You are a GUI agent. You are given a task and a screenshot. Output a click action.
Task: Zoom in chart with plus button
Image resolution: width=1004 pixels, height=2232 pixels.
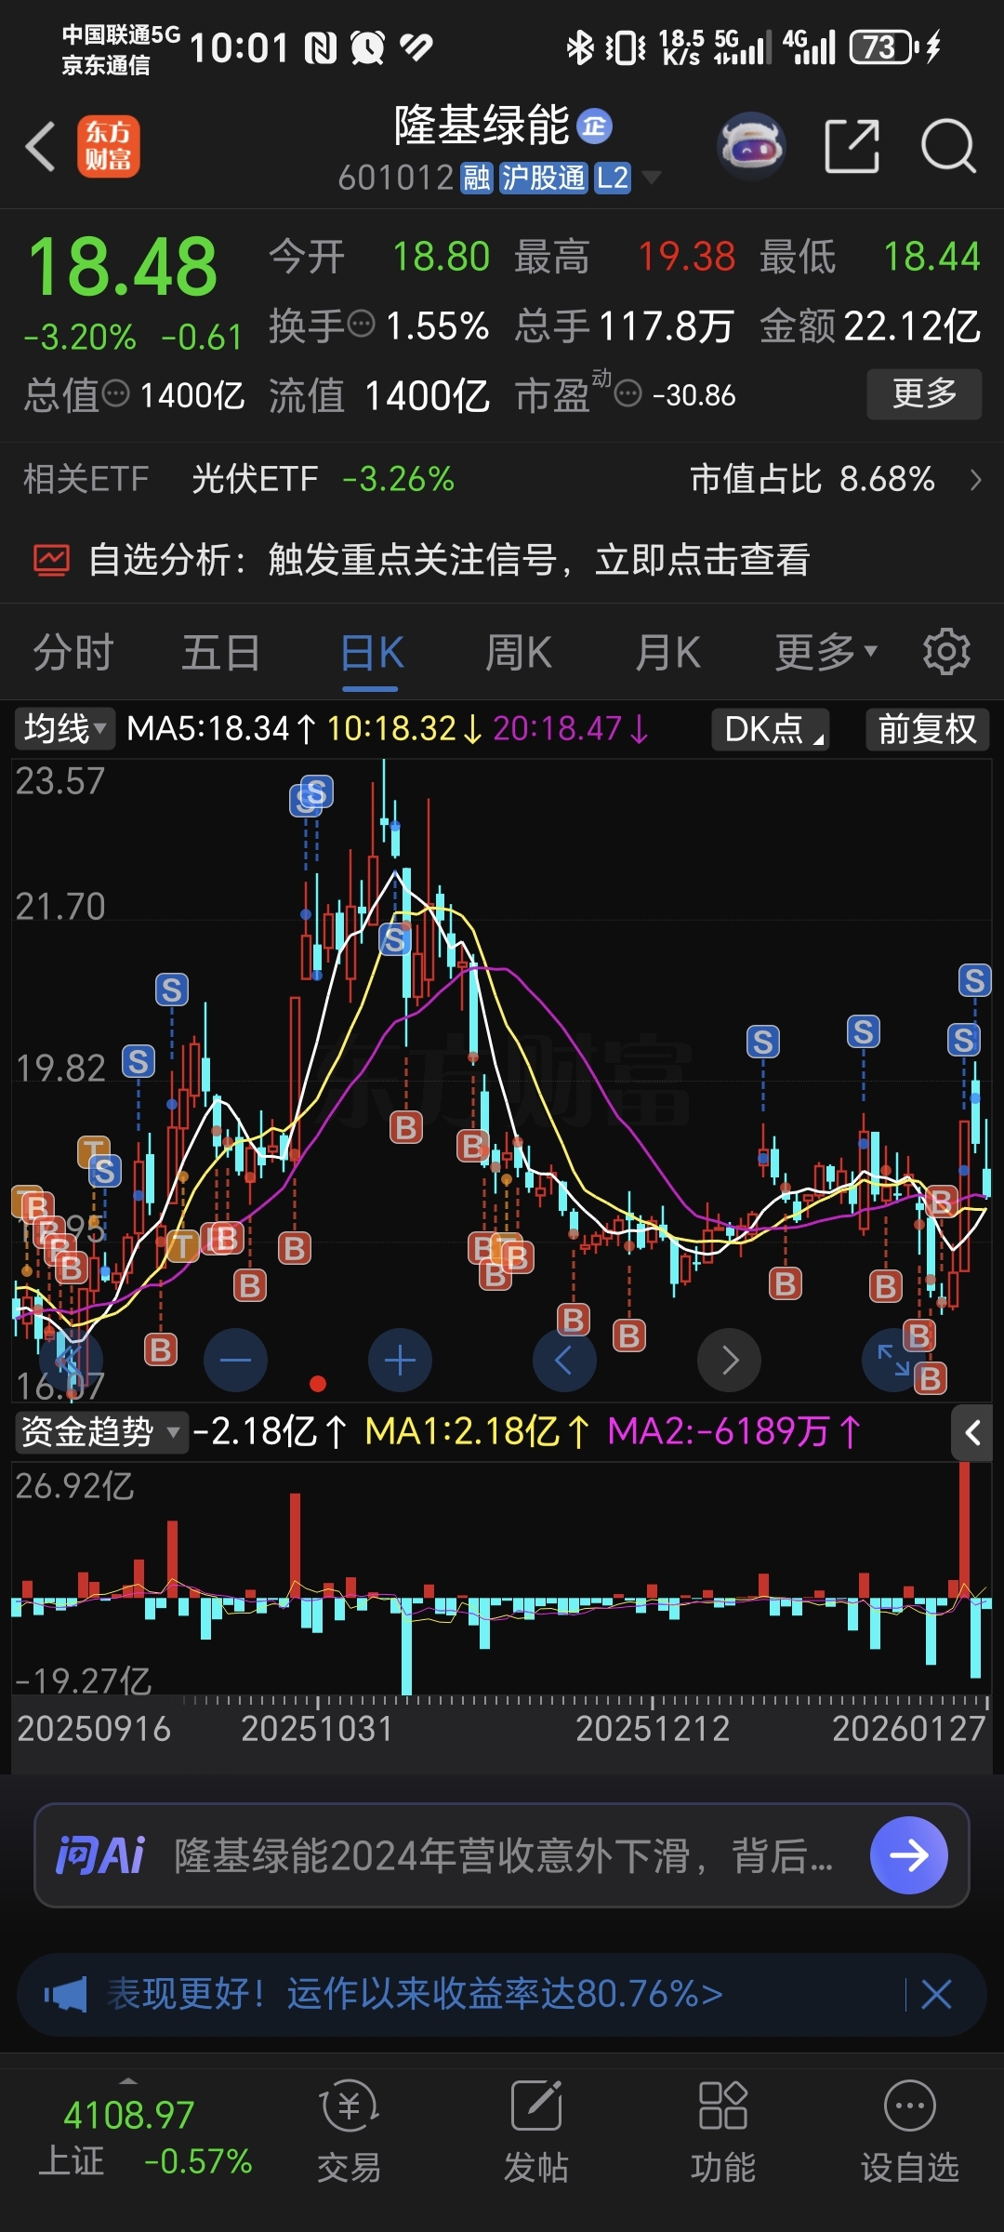pyautogui.click(x=400, y=1361)
